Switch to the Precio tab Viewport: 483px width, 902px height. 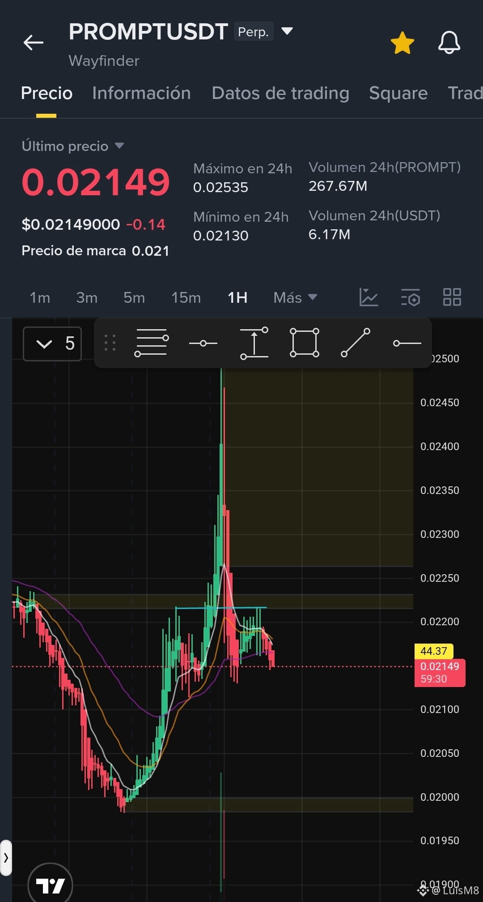point(47,93)
